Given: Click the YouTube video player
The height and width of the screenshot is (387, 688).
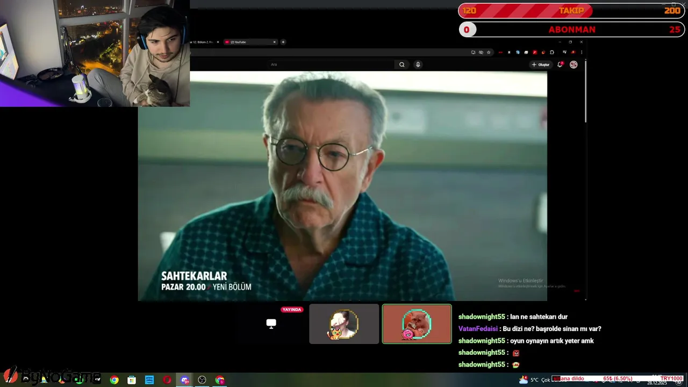Looking at the screenshot, I should [x=342, y=185].
